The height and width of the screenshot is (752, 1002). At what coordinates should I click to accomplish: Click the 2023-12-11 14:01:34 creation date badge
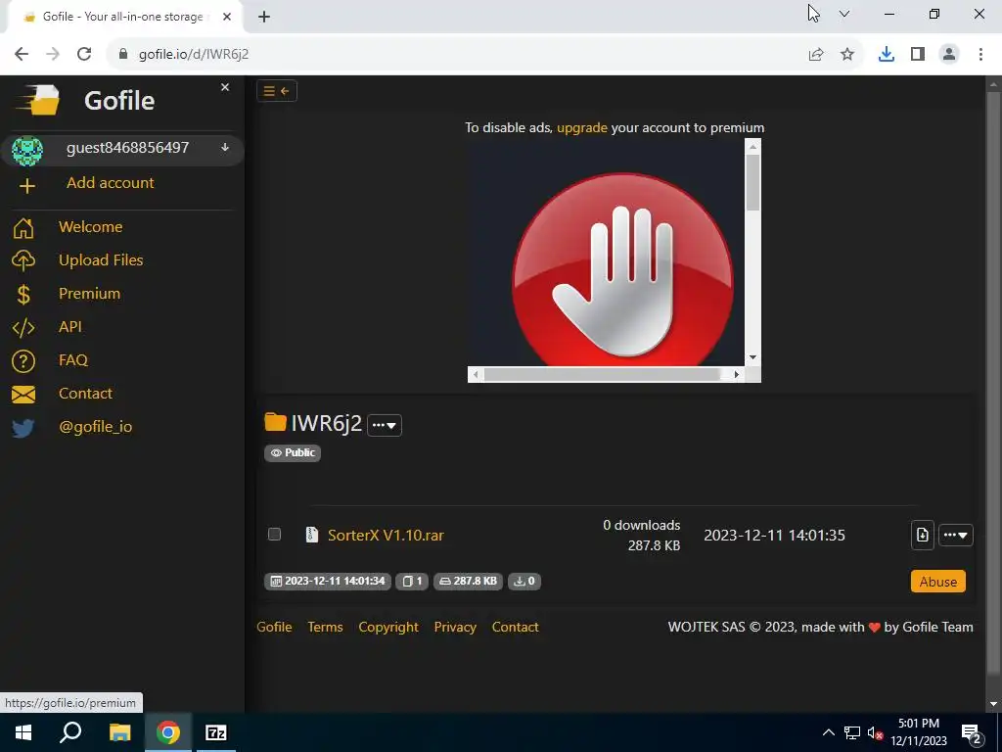[328, 582]
